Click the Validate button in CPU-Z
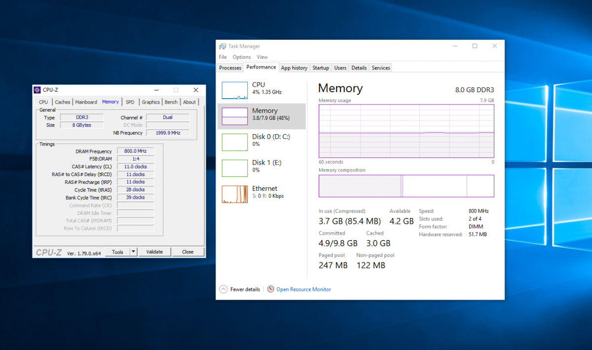The image size is (592, 350). point(154,252)
